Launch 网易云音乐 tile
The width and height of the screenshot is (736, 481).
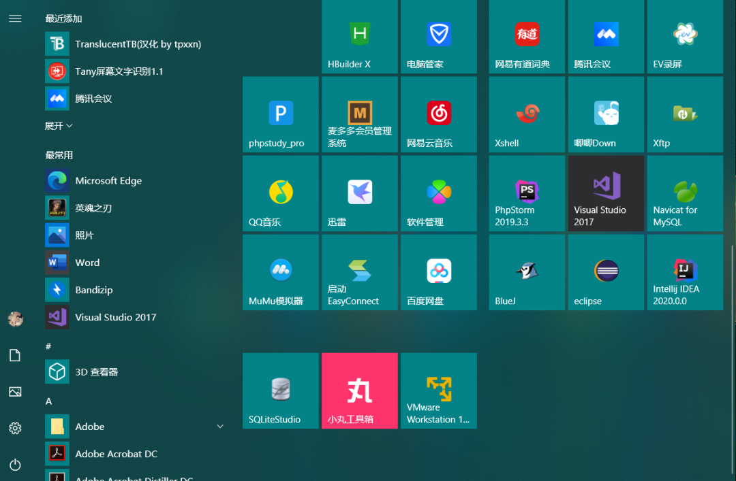tap(438, 114)
